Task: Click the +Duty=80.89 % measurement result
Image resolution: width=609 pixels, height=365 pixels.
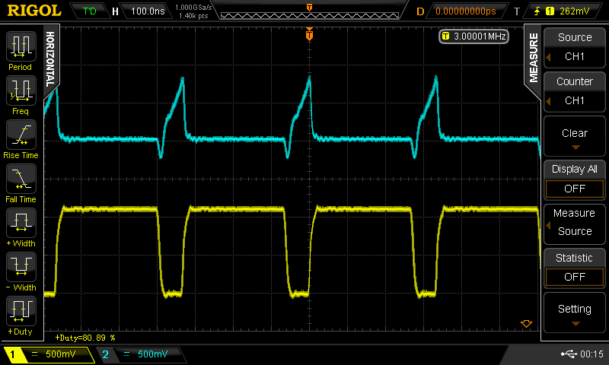Action: click(85, 338)
